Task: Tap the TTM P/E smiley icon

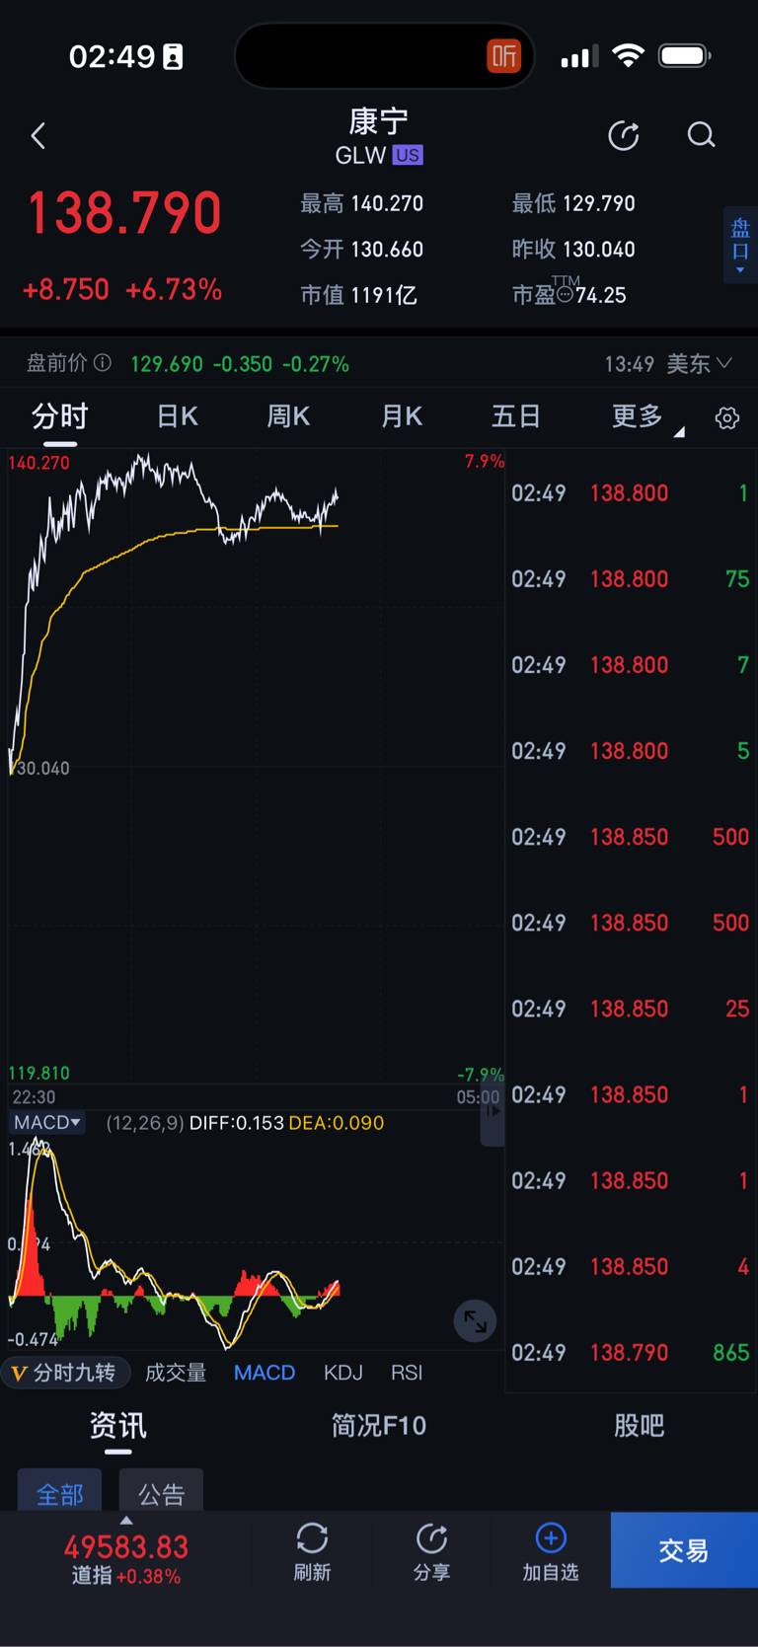Action: [x=565, y=294]
